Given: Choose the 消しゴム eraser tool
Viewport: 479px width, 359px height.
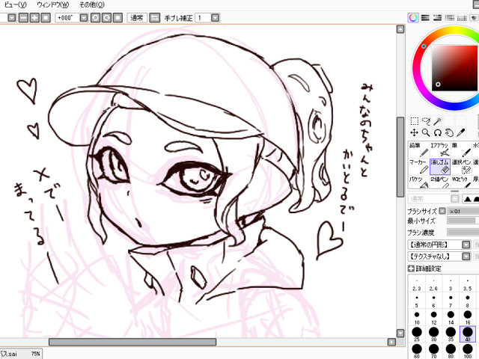Looking at the screenshot, I should pyautogui.click(x=440, y=167).
